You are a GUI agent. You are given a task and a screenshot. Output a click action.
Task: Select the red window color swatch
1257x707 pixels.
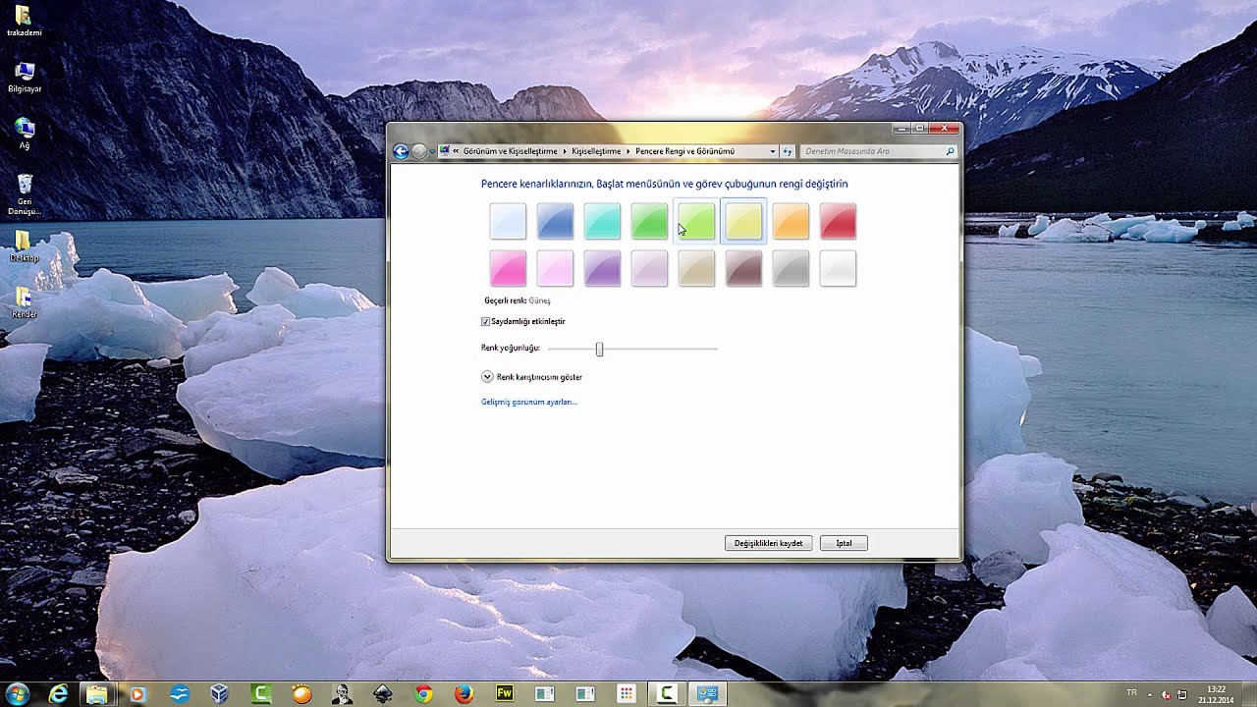[x=838, y=220]
